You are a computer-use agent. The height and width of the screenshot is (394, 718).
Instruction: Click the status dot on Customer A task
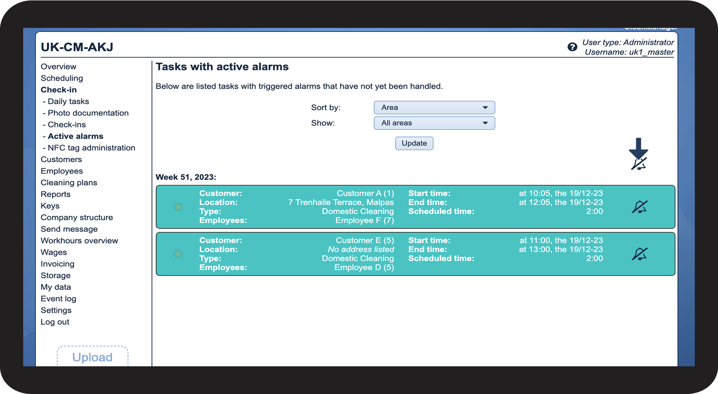pos(178,207)
